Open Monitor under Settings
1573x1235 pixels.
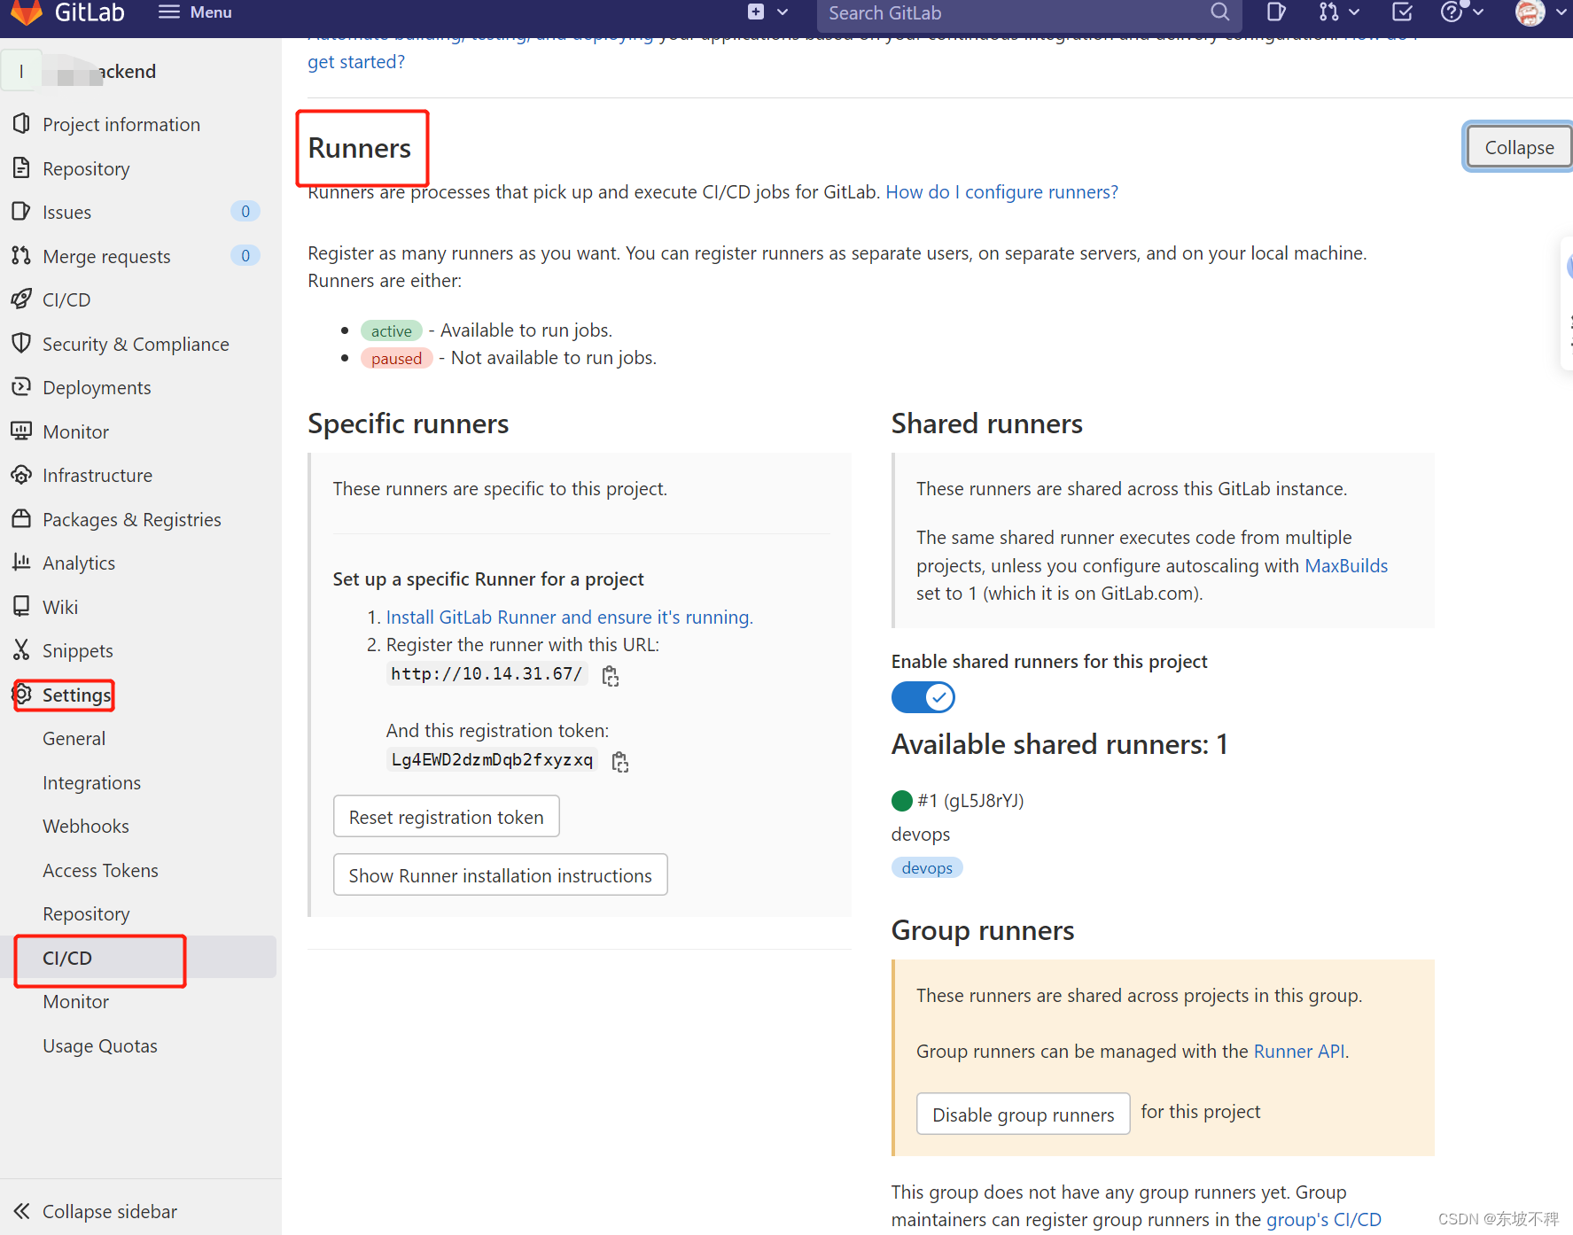click(x=76, y=1002)
